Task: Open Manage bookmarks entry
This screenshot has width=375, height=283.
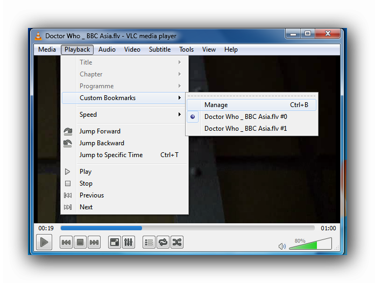Action: (x=251, y=105)
